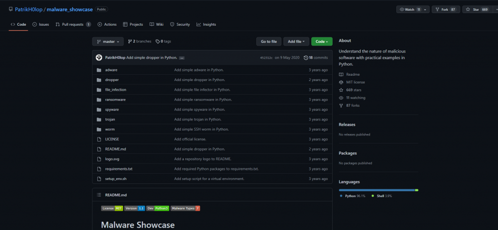
Task: Open the Issues tab
Action: pyautogui.click(x=41, y=24)
